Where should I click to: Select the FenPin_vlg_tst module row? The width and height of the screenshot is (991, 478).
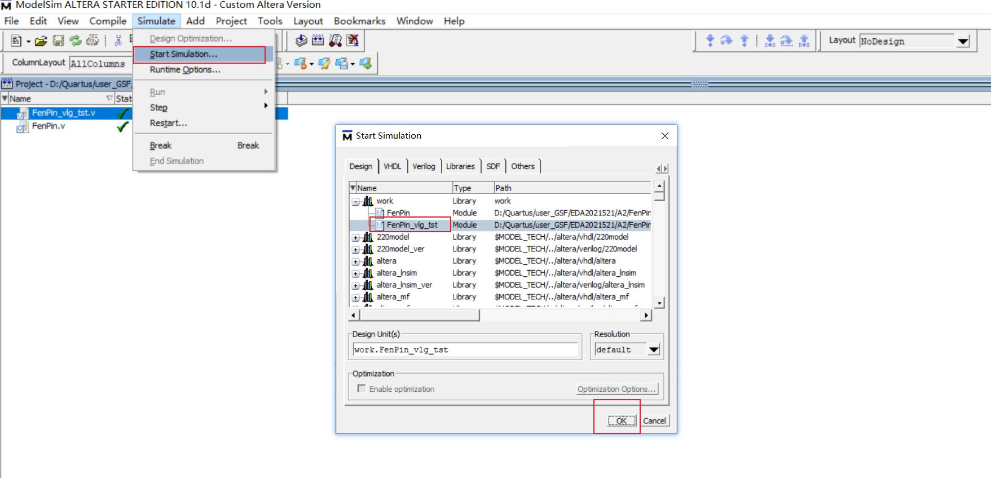[x=500, y=225]
